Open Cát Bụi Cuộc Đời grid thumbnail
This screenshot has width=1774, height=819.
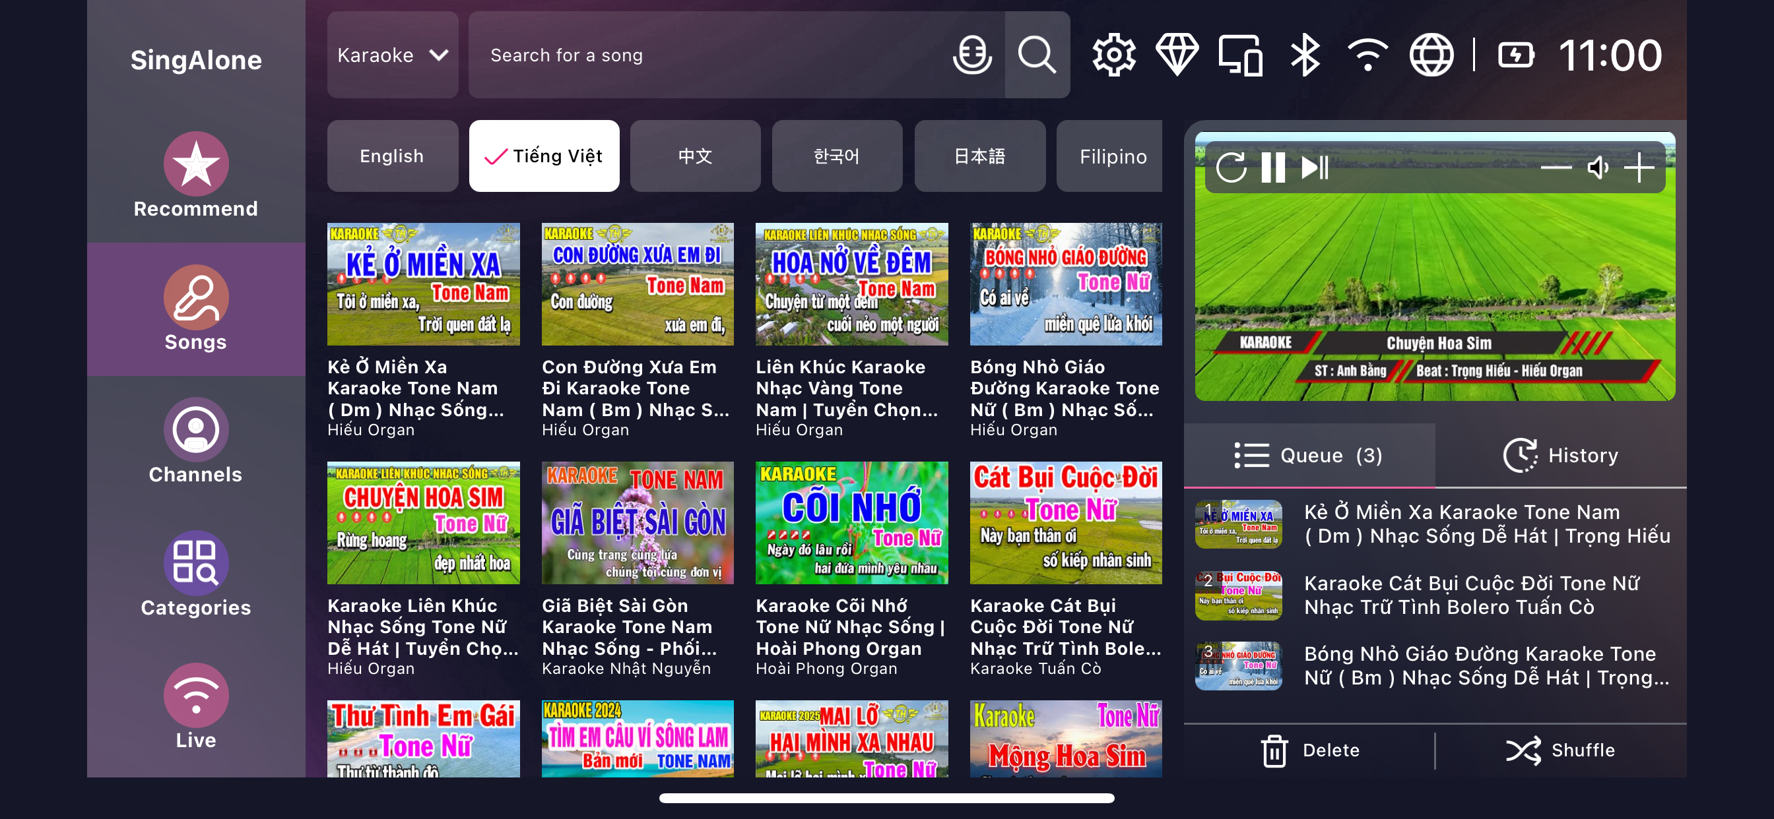(1066, 522)
